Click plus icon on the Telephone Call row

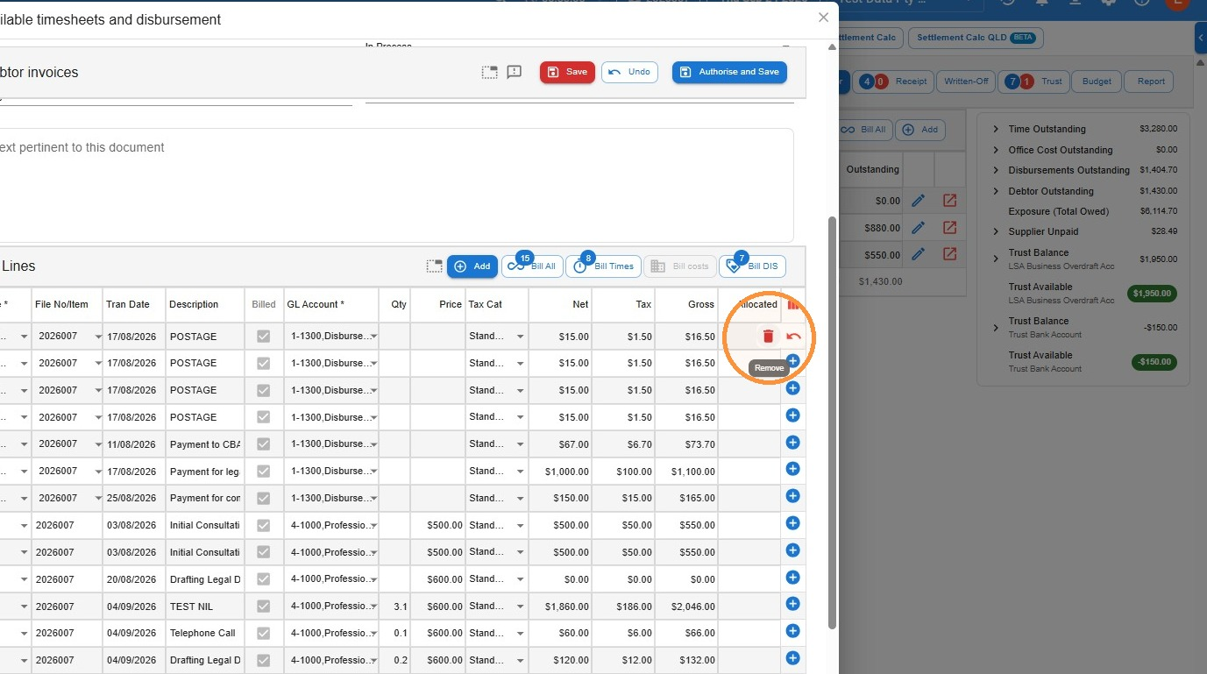792,631
